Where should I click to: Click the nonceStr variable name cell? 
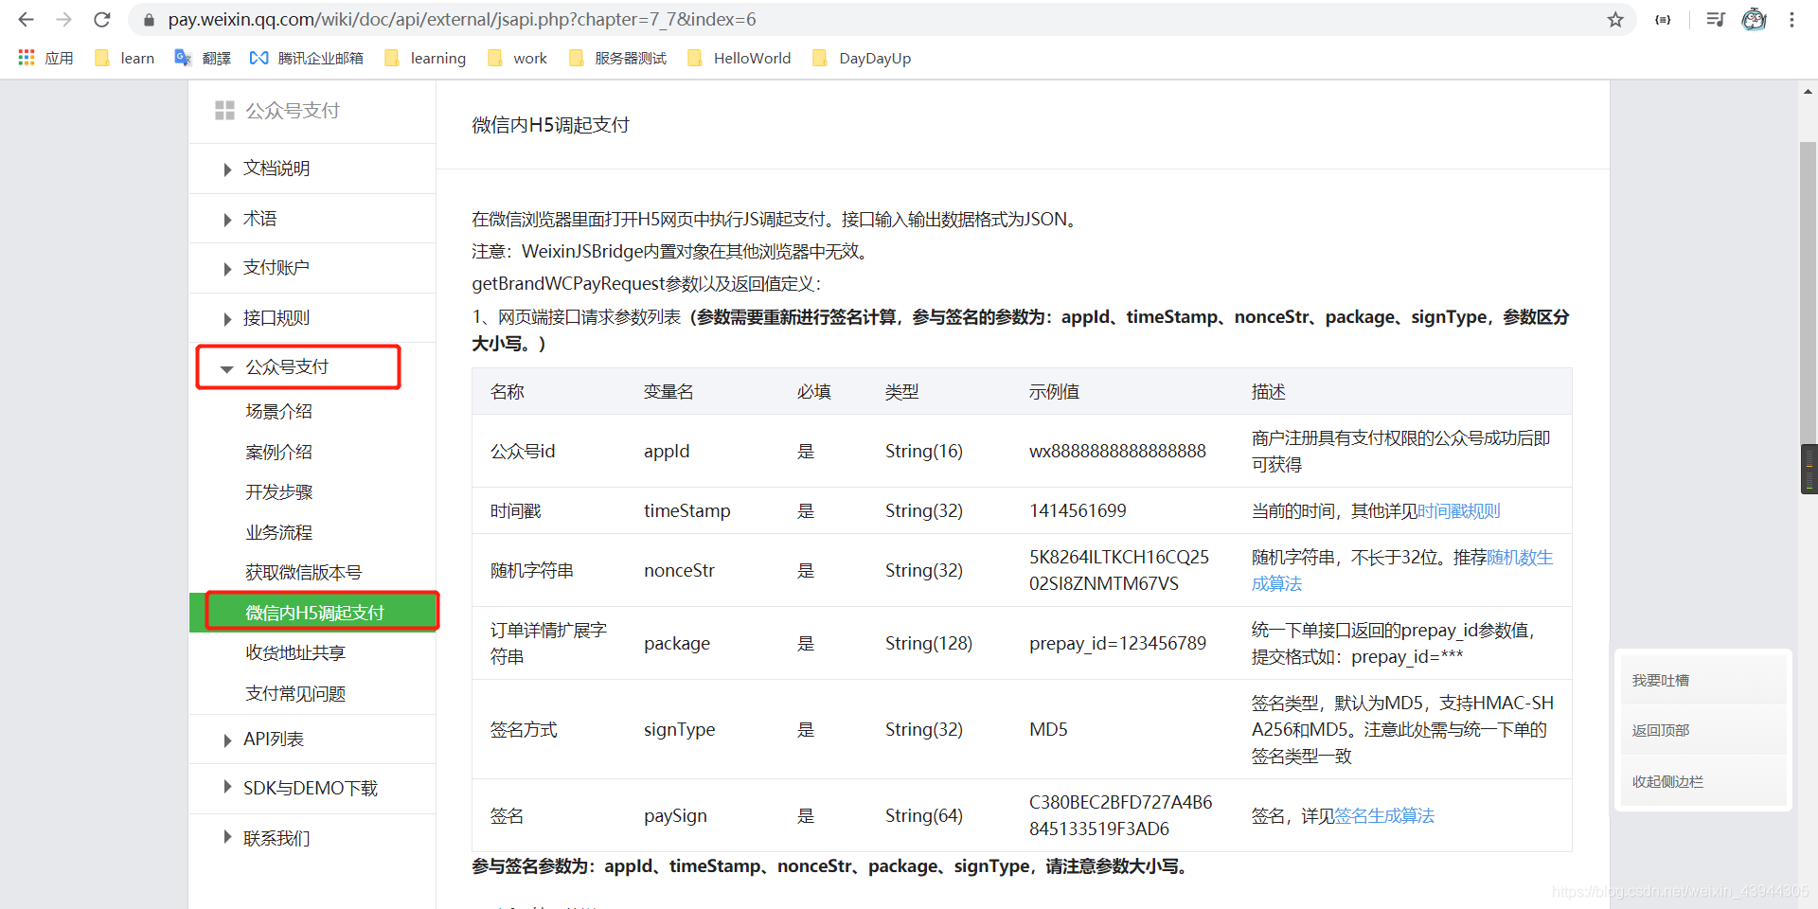[679, 571]
